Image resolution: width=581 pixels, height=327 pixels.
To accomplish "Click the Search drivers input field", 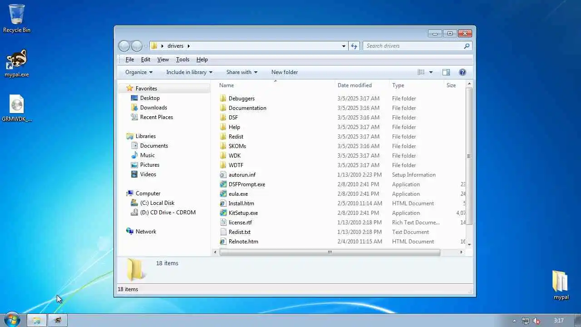I will pyautogui.click(x=413, y=46).
